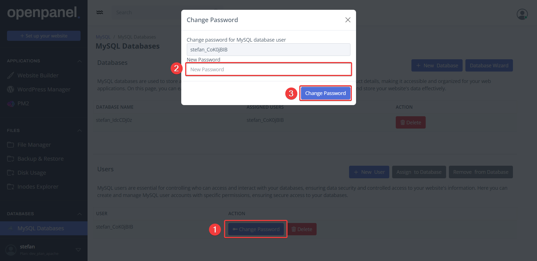
Task: Open Disk Usage in sidebar
Action: pyautogui.click(x=32, y=173)
